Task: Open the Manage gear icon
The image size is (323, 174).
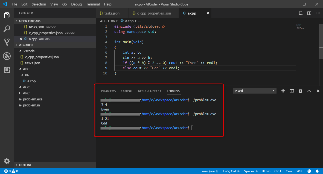Action: click(7, 161)
